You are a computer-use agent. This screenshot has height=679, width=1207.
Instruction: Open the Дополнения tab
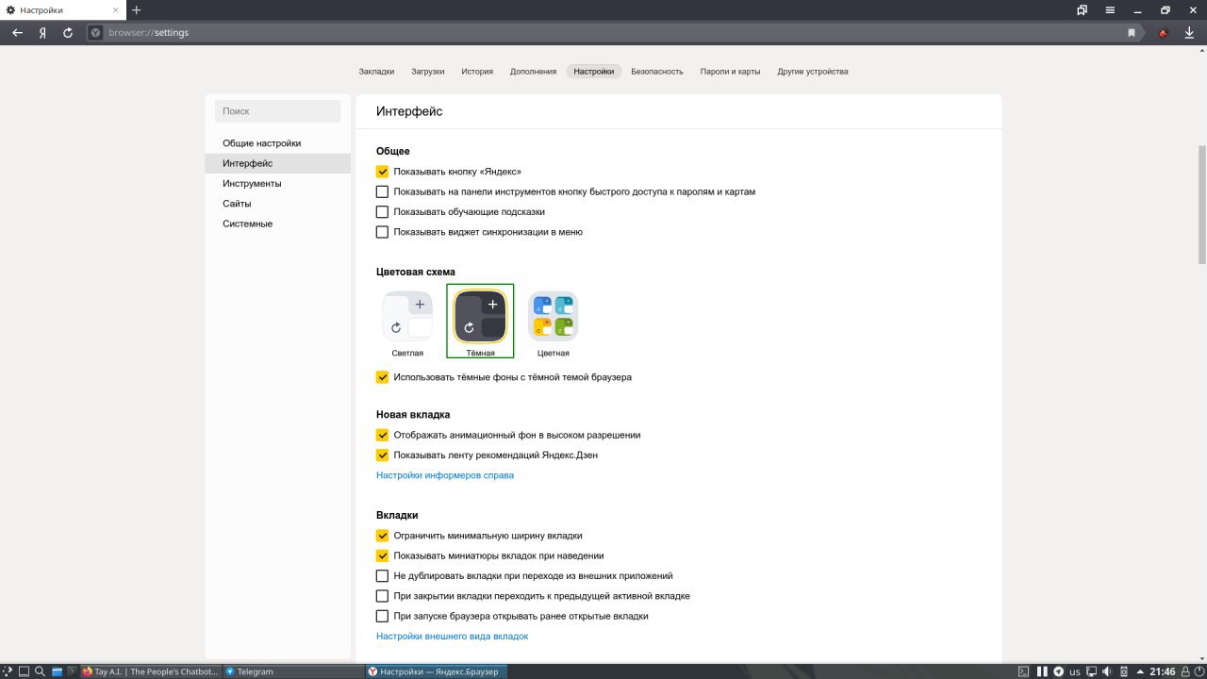(x=534, y=72)
